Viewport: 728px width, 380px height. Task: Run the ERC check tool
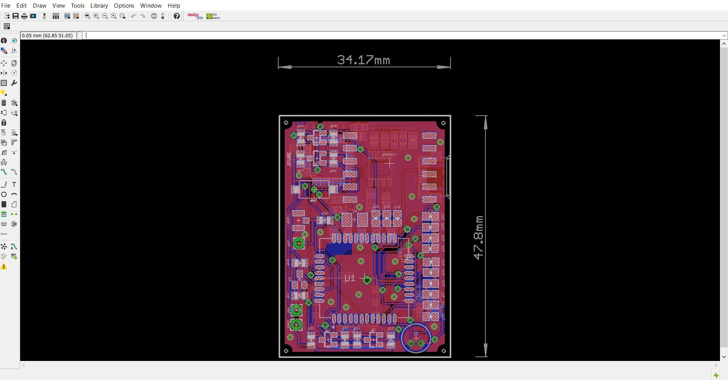click(4, 257)
